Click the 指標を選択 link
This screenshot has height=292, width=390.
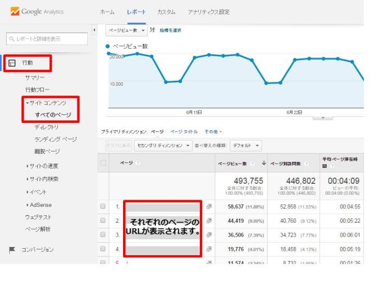(x=171, y=30)
